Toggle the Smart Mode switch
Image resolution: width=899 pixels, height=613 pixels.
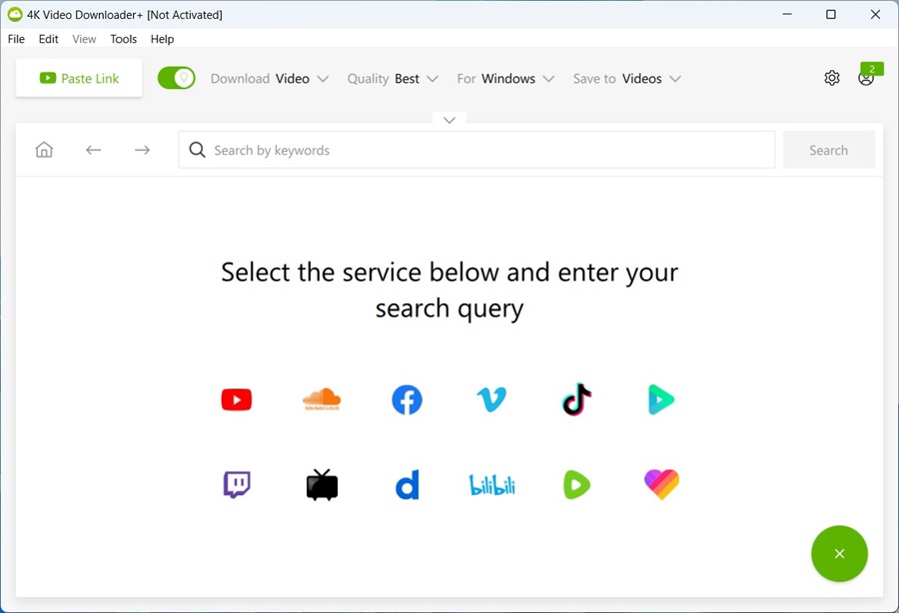pos(176,77)
